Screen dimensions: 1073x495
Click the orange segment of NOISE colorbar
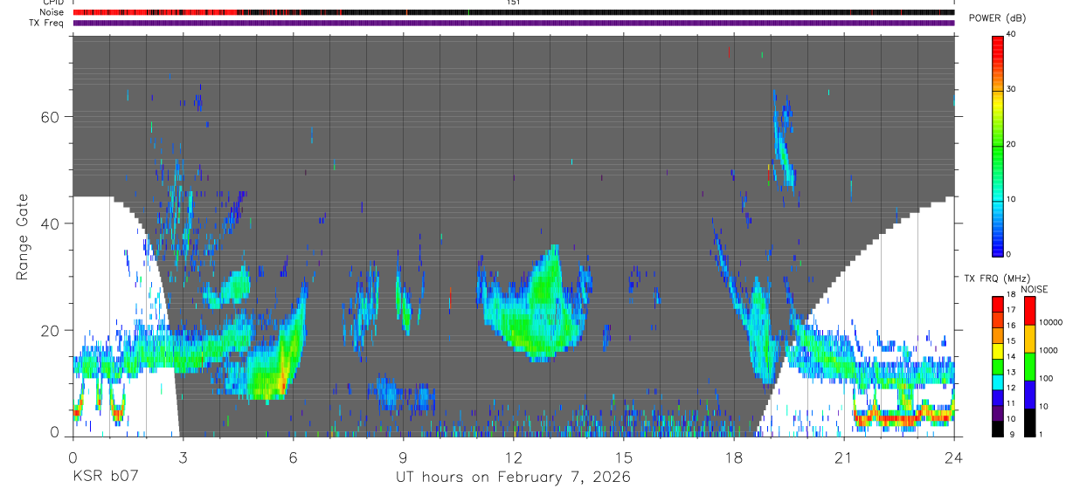(x=1029, y=339)
